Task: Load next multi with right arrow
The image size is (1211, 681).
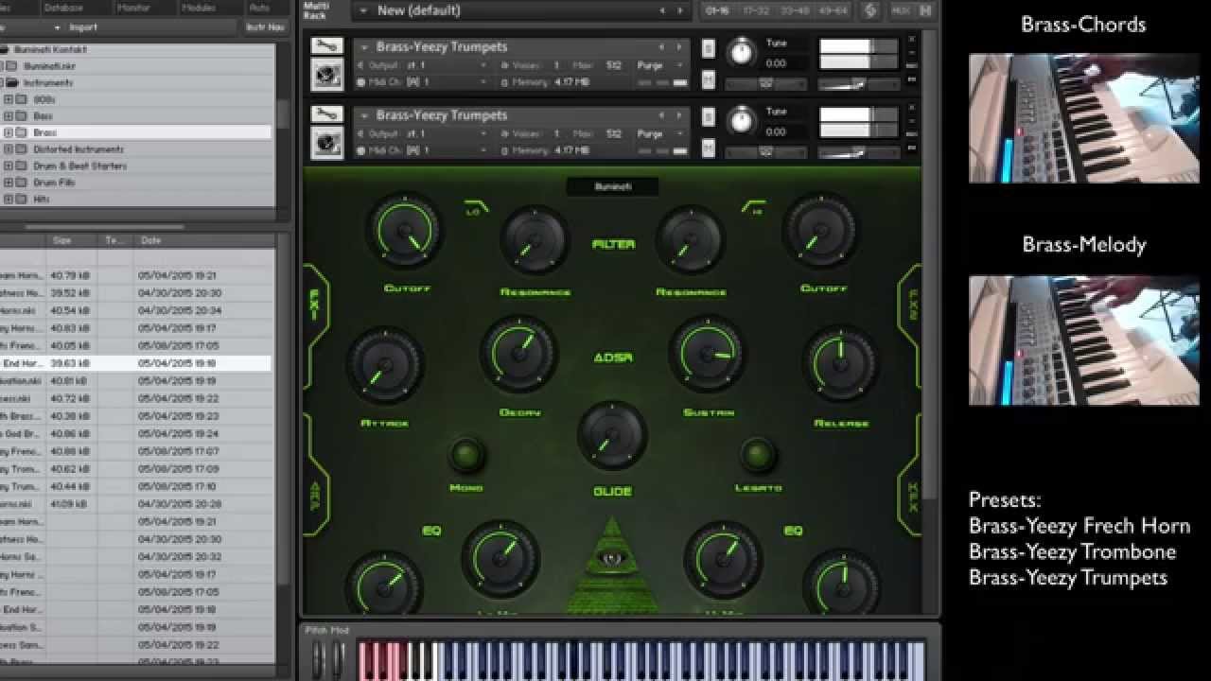Action: click(680, 11)
